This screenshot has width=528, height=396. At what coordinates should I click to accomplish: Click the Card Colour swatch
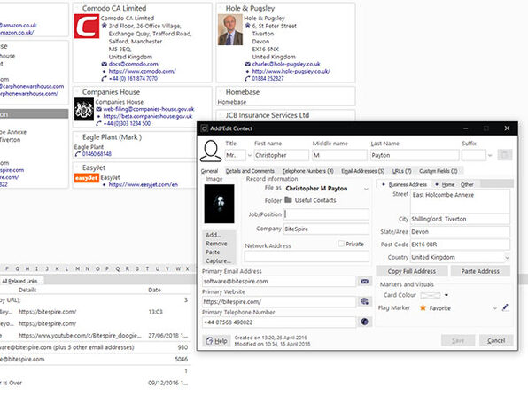click(431, 295)
